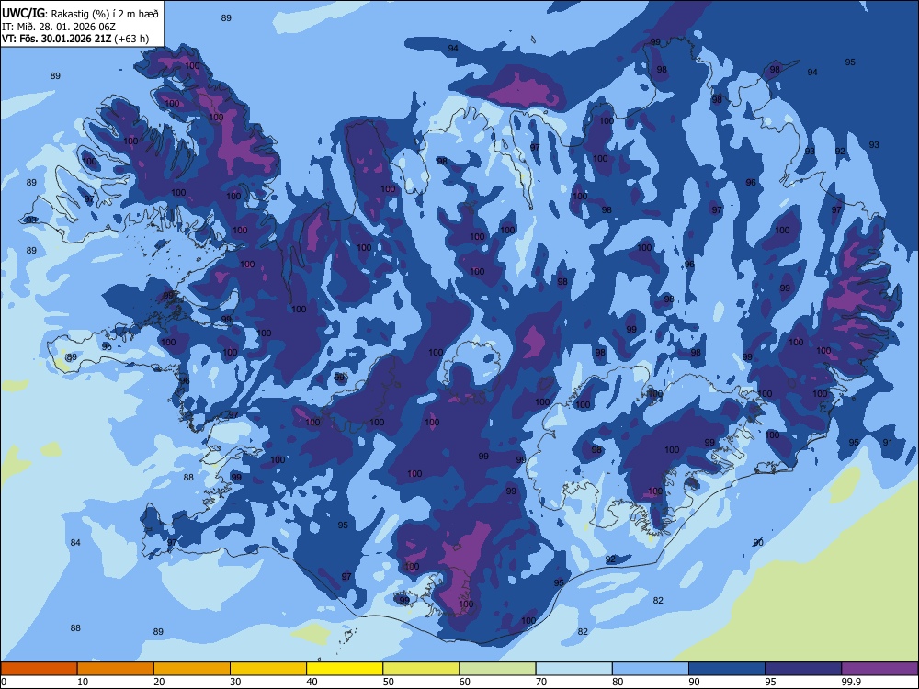Choose the light green 60–70 legend swatch

(497, 669)
